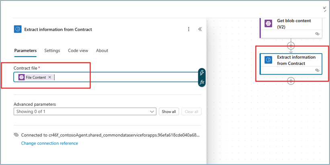Click link icon on Get blob content card
Screen dimensions: 330x165
tap(317, 34)
